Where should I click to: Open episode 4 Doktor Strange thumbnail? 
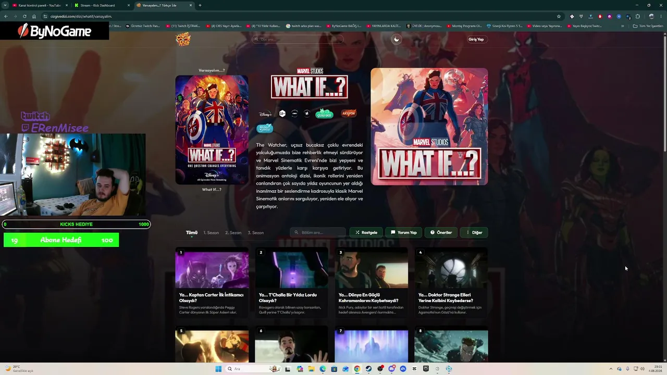point(451,268)
